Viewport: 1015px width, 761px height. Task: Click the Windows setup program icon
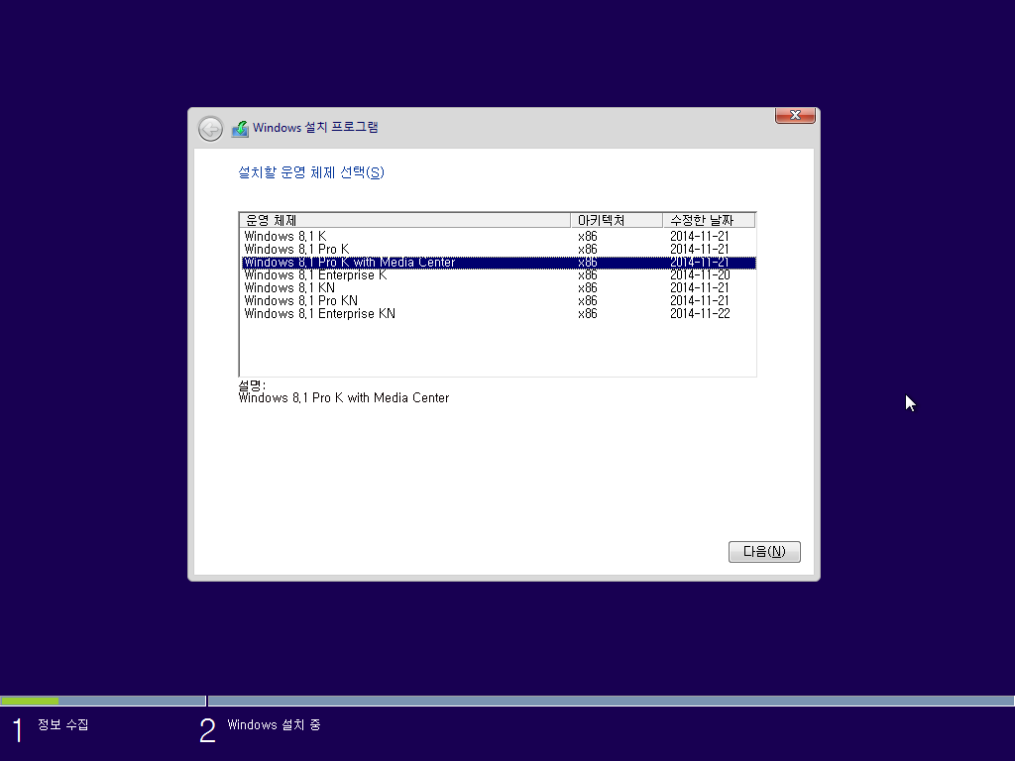pos(240,129)
